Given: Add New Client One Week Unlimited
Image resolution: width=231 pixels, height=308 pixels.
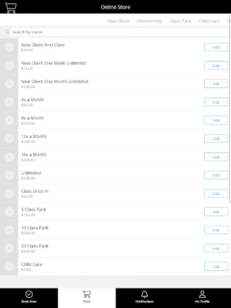Looking at the screenshot, I should coord(216,65).
